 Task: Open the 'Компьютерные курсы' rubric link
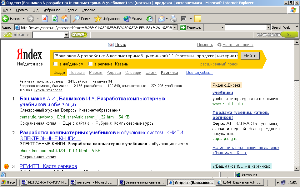pyautogui.click(x=134, y=123)
